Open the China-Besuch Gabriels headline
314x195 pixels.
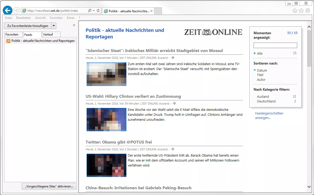tap(138, 188)
